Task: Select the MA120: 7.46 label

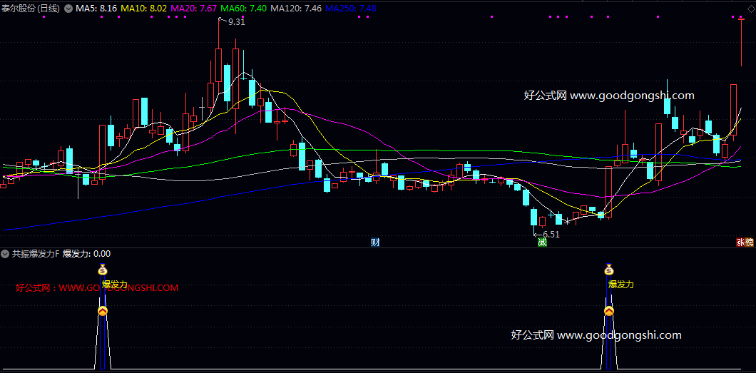Action: [x=297, y=9]
